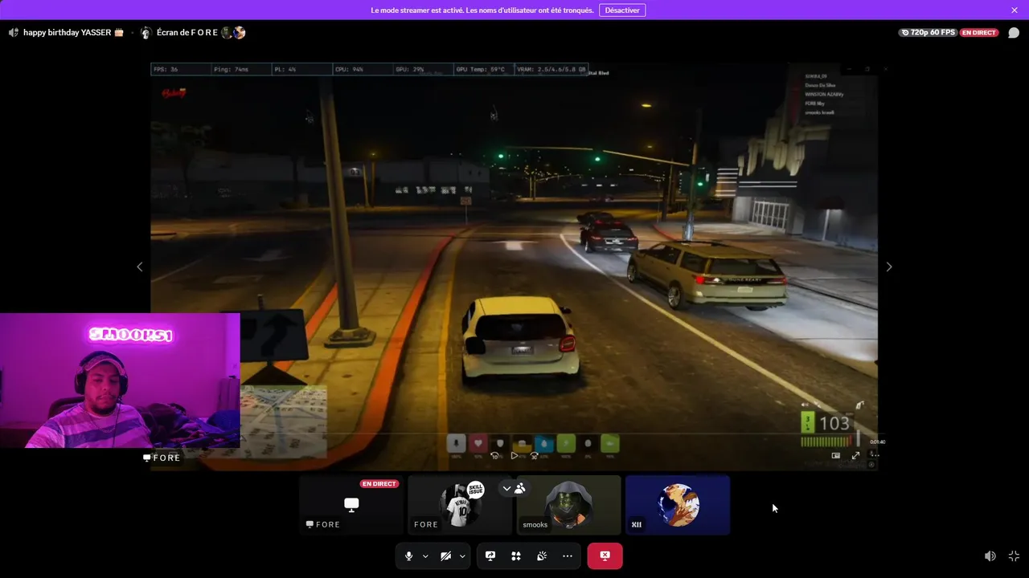Exit fullscreen with the collapse arrows icon

pyautogui.click(x=1014, y=556)
